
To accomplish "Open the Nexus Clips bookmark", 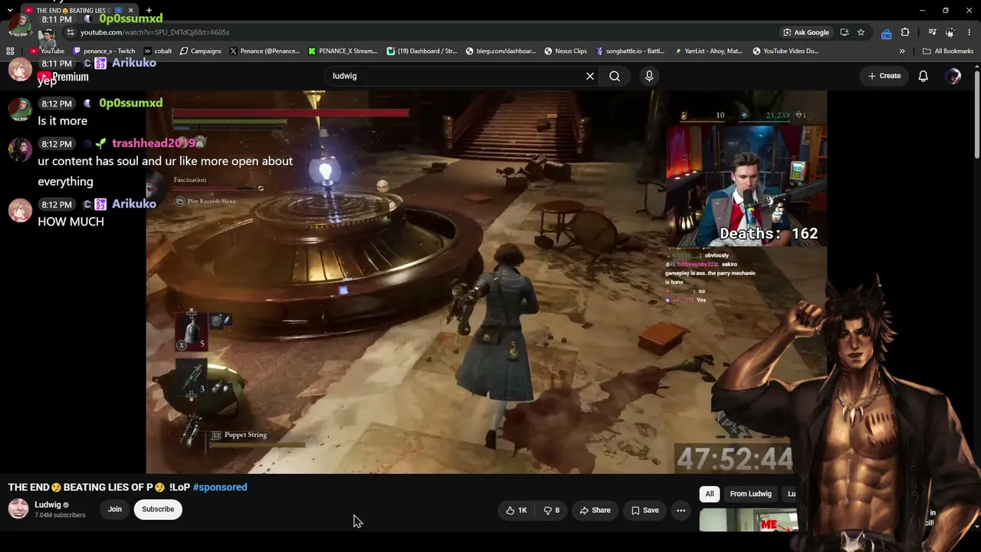I will click(566, 51).
